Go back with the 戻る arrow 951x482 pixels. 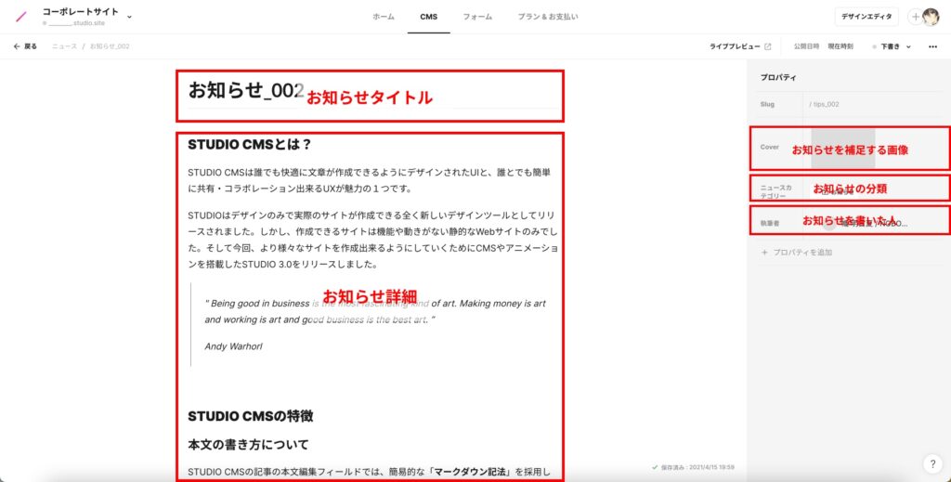pos(25,46)
